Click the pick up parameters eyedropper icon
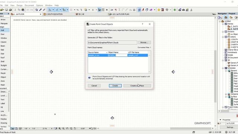 41,10
